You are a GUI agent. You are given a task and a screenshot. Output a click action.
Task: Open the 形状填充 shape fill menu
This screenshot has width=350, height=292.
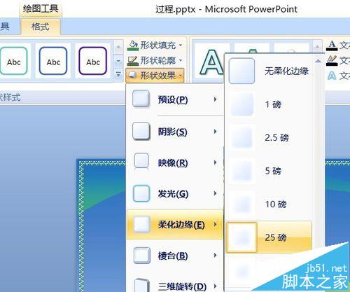click(x=155, y=46)
